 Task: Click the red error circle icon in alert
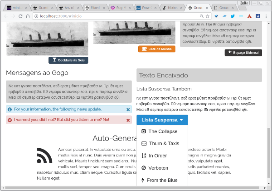click(10, 120)
